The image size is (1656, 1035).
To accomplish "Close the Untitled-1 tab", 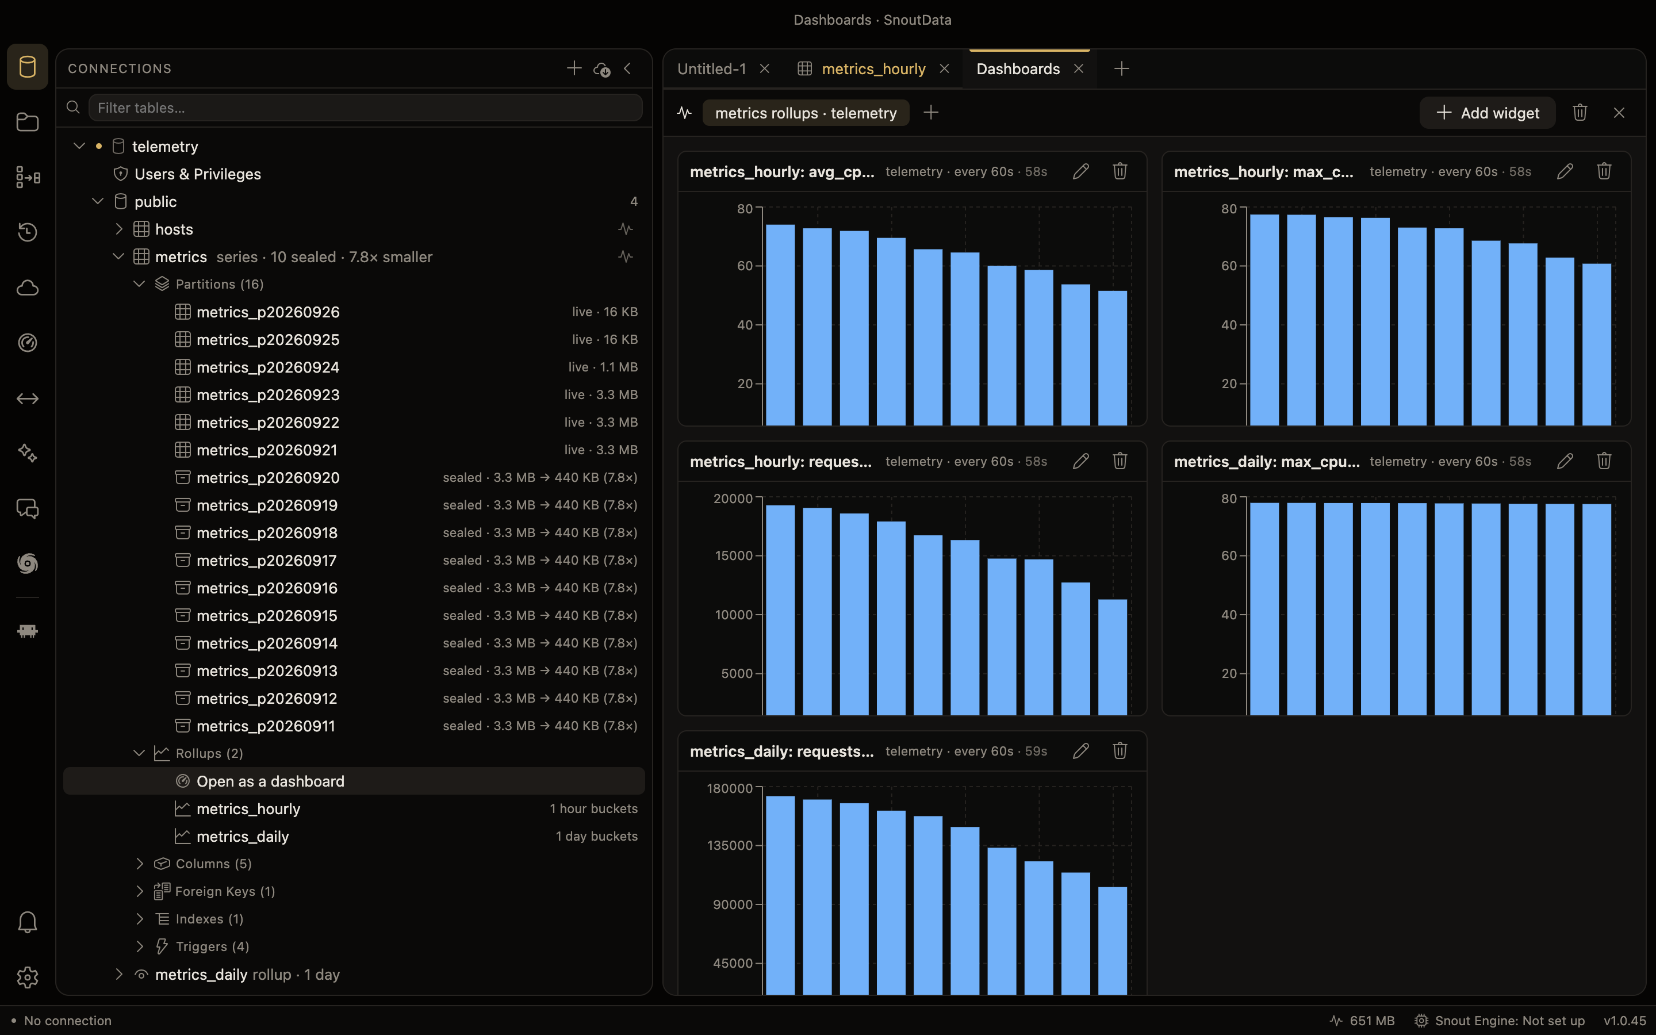I will [765, 69].
